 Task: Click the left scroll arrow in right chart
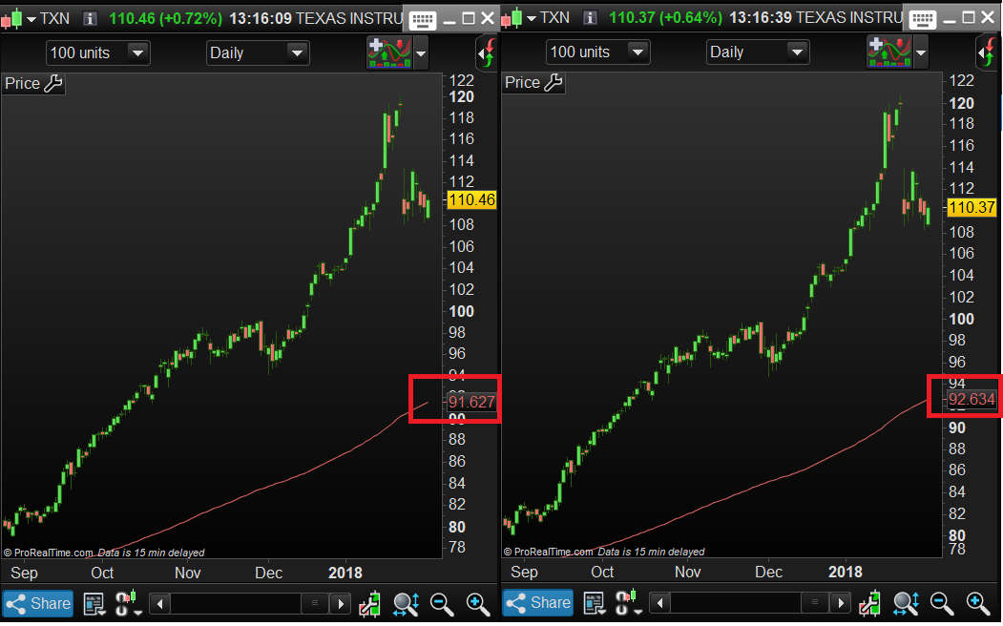point(660,602)
